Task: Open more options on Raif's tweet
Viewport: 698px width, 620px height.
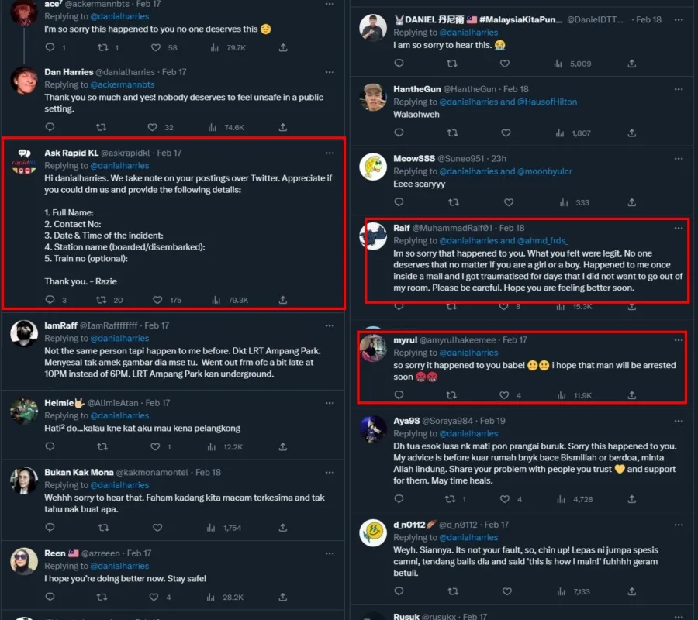Action: (679, 229)
